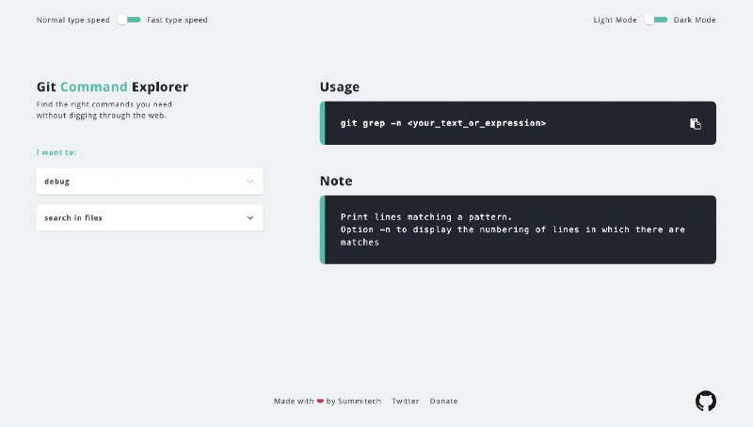
Task: Open the GitHub repository icon
Action: pos(705,401)
